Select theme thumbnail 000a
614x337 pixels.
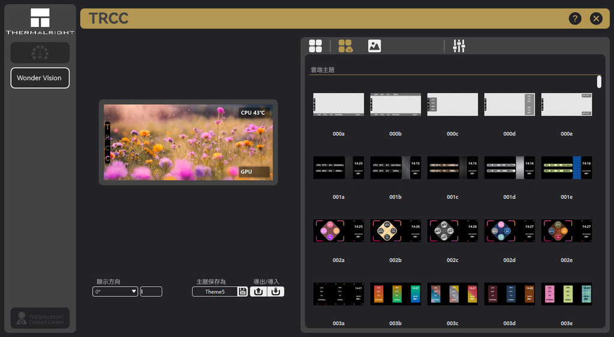click(x=338, y=104)
